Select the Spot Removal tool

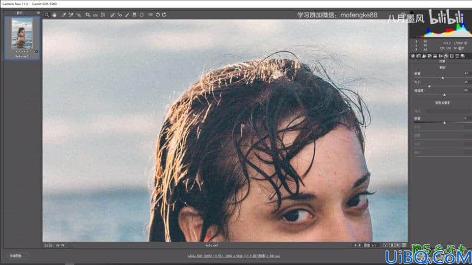[x=112, y=15]
